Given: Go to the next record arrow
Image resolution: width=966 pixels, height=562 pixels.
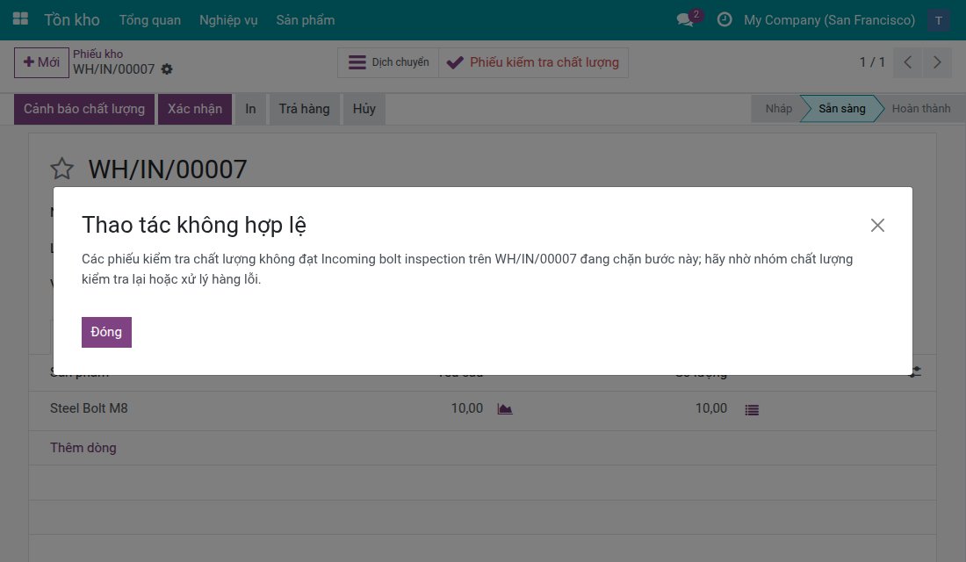Looking at the screenshot, I should (x=937, y=62).
